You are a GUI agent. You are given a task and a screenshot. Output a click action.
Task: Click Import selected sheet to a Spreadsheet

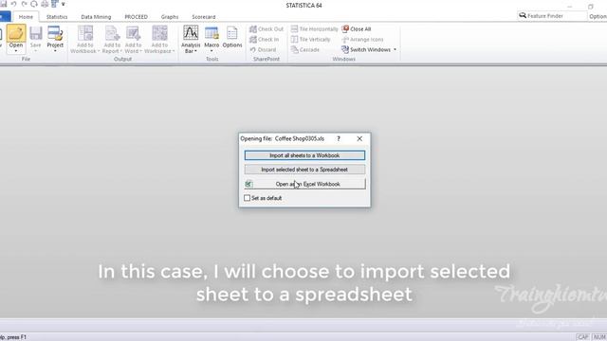click(304, 170)
